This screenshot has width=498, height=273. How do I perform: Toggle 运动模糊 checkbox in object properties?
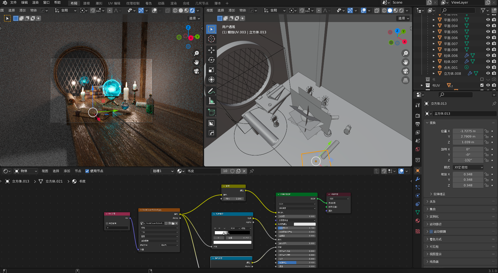(431, 232)
